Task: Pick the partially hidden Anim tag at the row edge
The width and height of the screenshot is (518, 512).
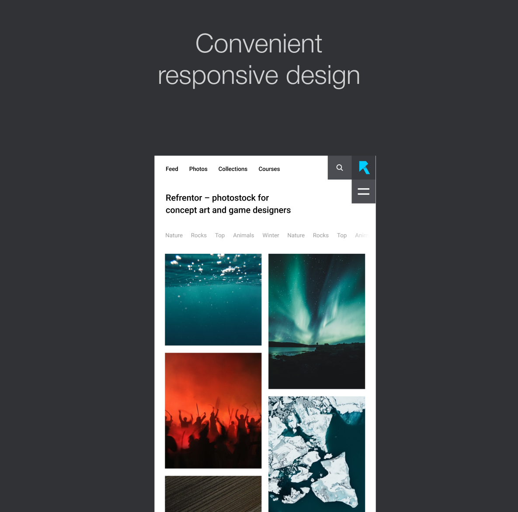Action: coord(361,235)
